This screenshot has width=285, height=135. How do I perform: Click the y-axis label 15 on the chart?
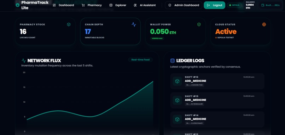coord(24,87)
